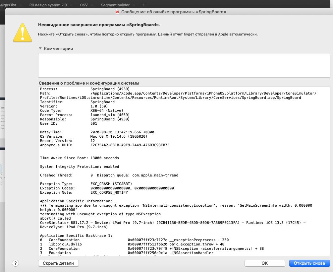Click the bold 'Неожиданное завершение программы' heading
Image resolution: width=333 pixels, height=272 pixels.
pyautogui.click(x=99, y=25)
